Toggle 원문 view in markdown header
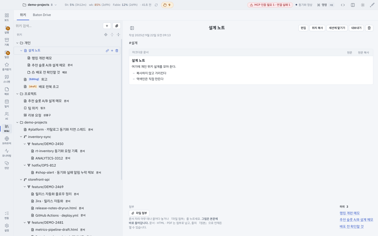Image resolution: width=378 pixels, height=236 pixels. [350, 52]
